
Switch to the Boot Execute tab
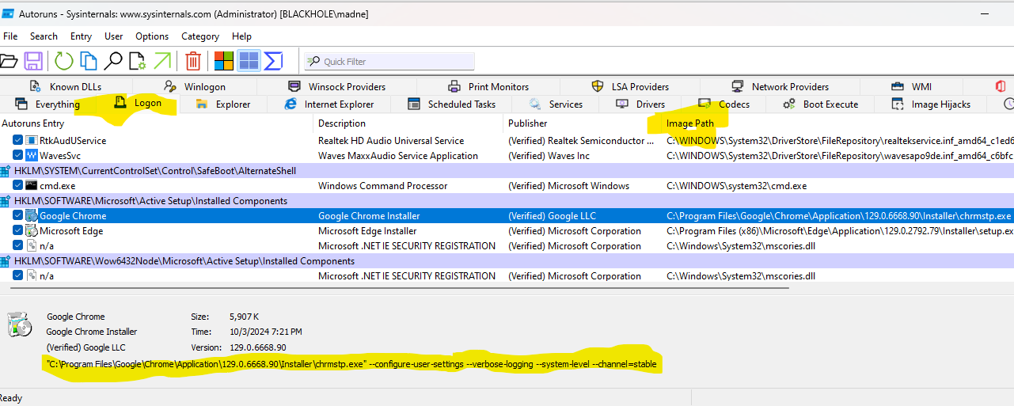pyautogui.click(x=821, y=104)
